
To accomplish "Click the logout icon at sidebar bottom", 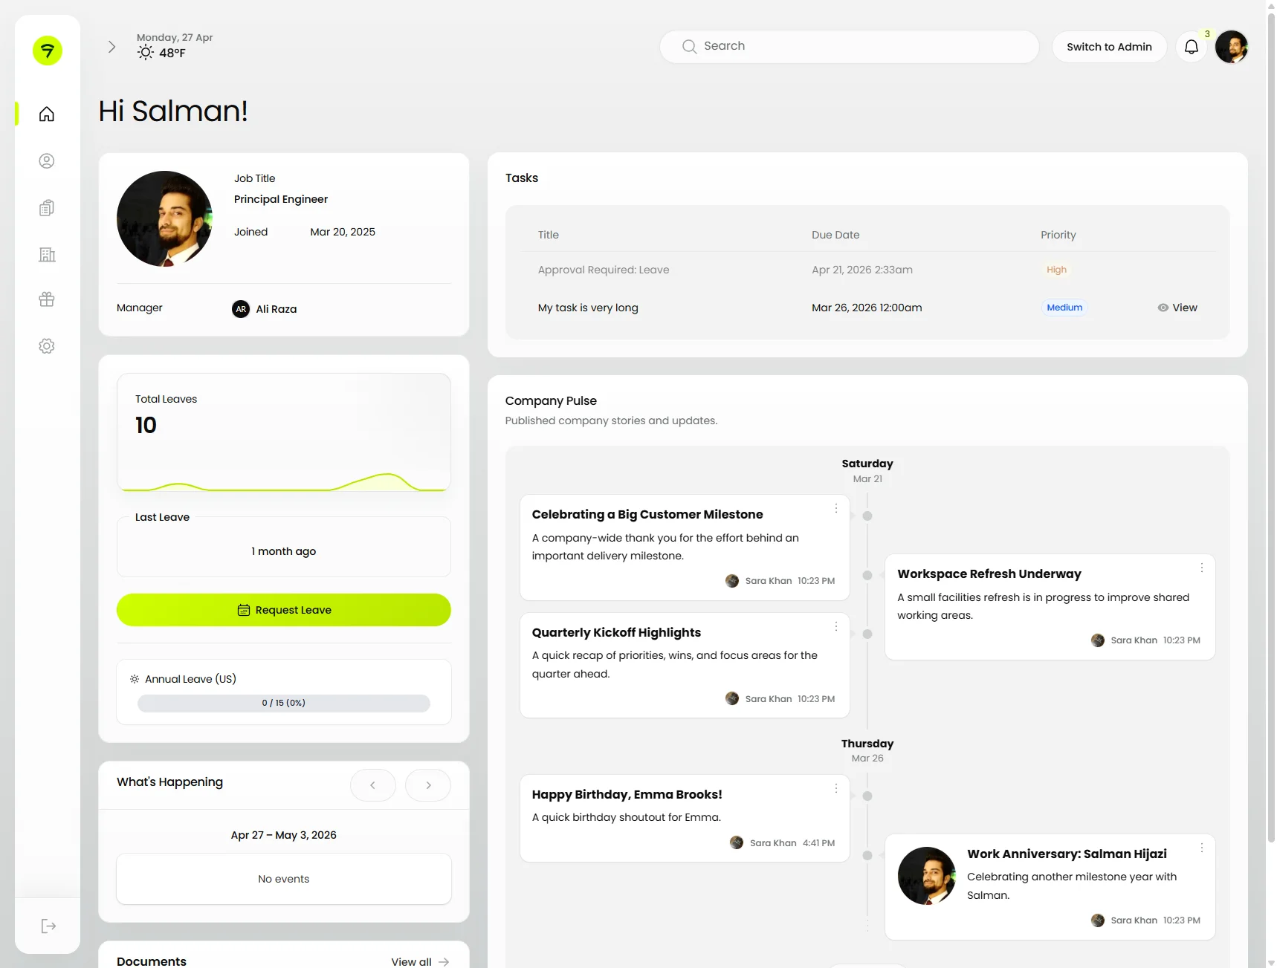I will tap(48, 926).
